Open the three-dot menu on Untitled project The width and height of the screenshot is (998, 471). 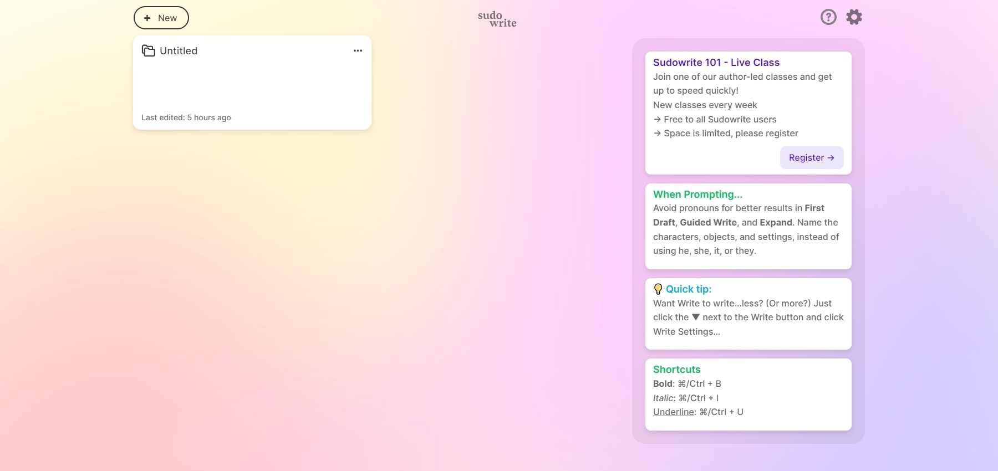pyautogui.click(x=358, y=50)
